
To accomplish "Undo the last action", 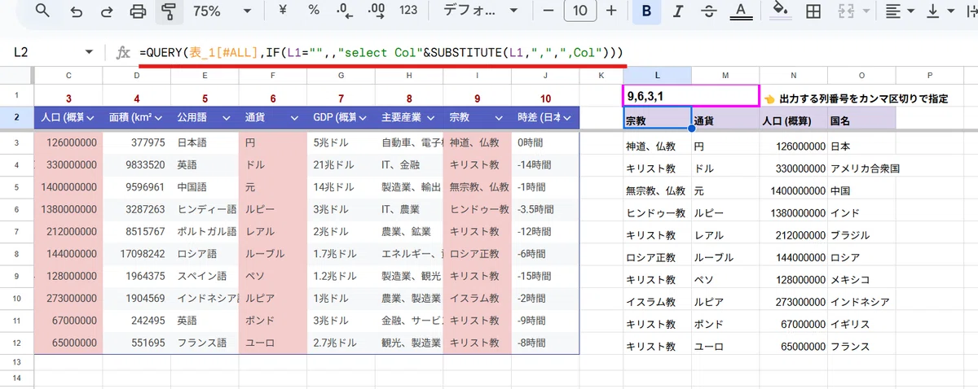I will (x=76, y=11).
